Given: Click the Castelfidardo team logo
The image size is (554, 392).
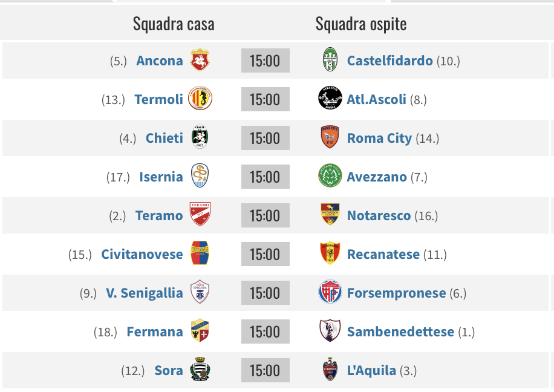Looking at the screenshot, I should click(x=330, y=60).
